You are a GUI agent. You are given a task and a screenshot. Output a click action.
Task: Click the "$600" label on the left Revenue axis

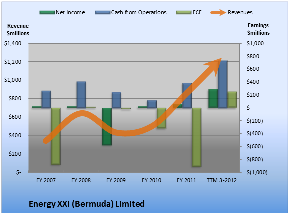click(15, 117)
